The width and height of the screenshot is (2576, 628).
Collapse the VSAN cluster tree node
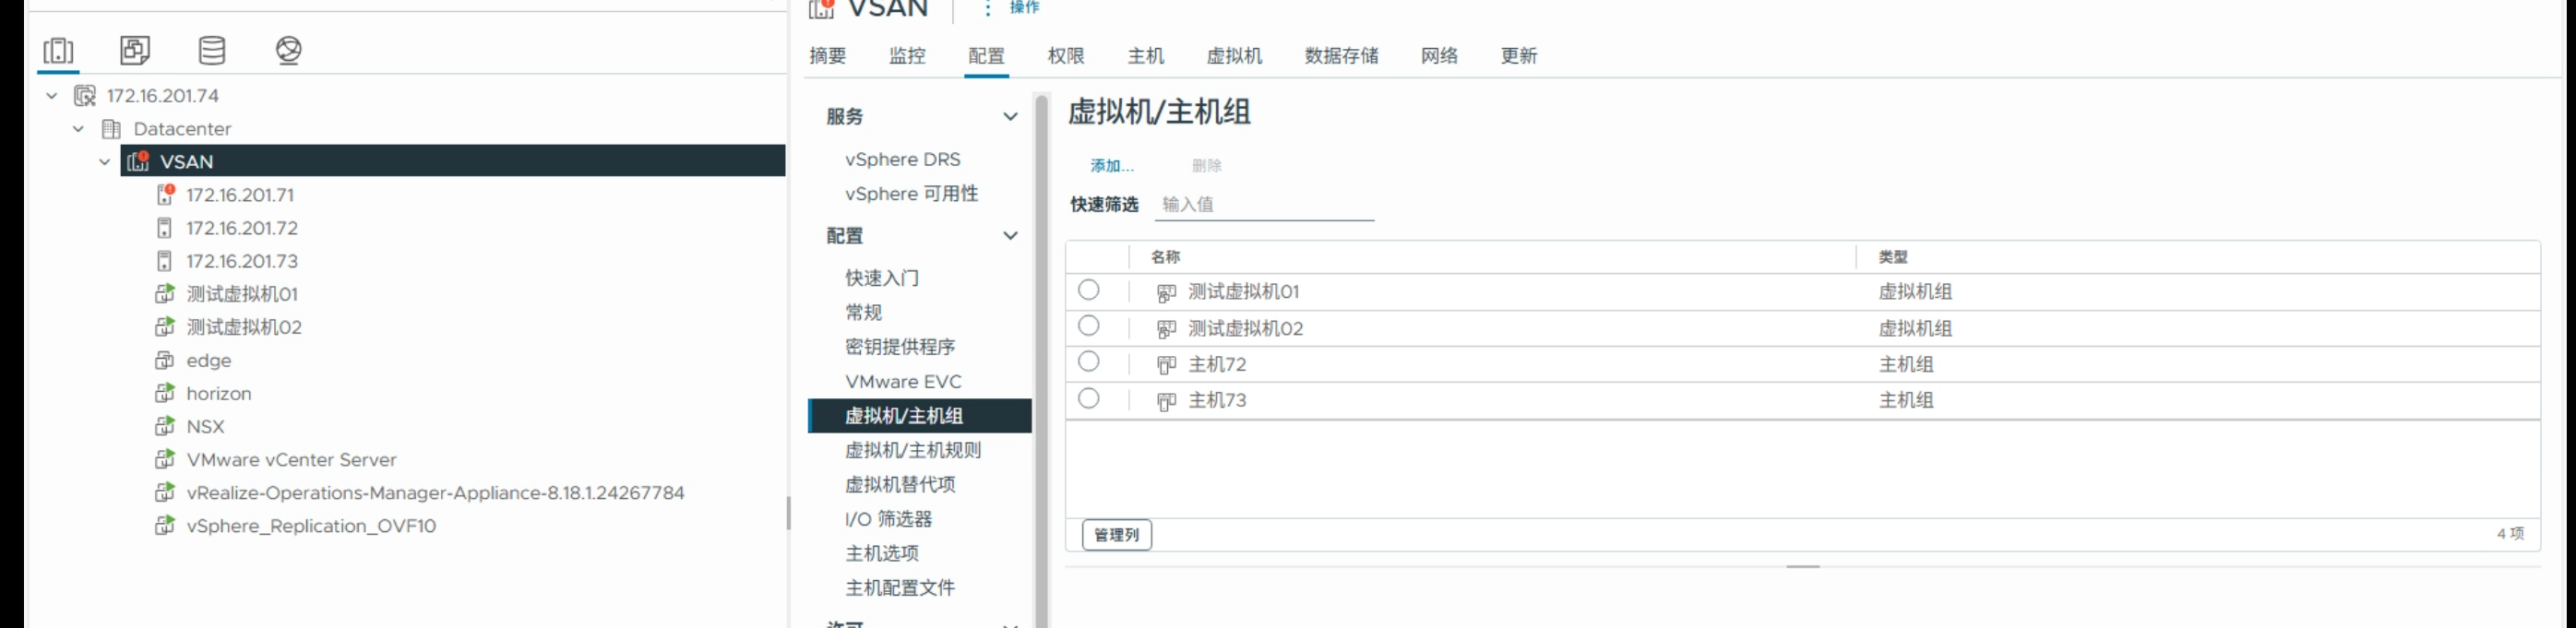[x=104, y=162]
